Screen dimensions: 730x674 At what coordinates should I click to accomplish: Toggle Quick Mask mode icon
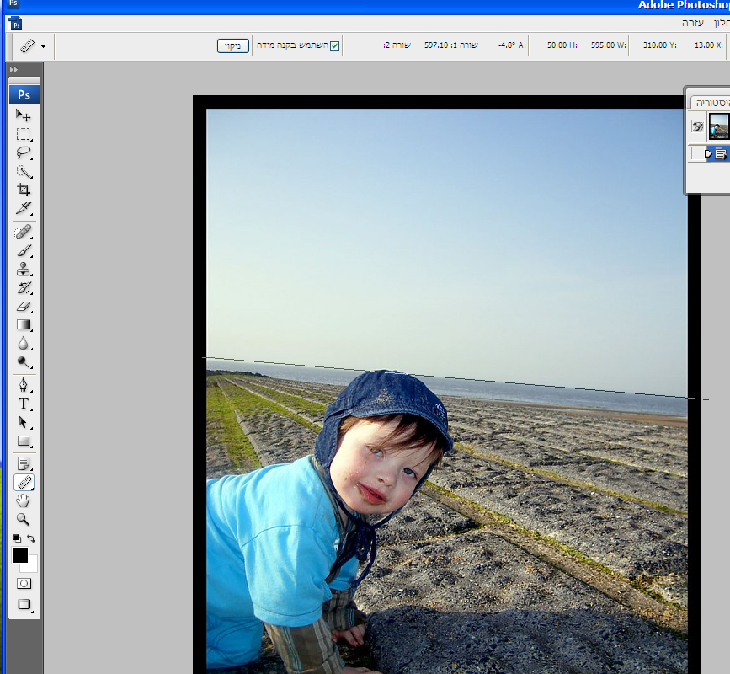coord(24,583)
